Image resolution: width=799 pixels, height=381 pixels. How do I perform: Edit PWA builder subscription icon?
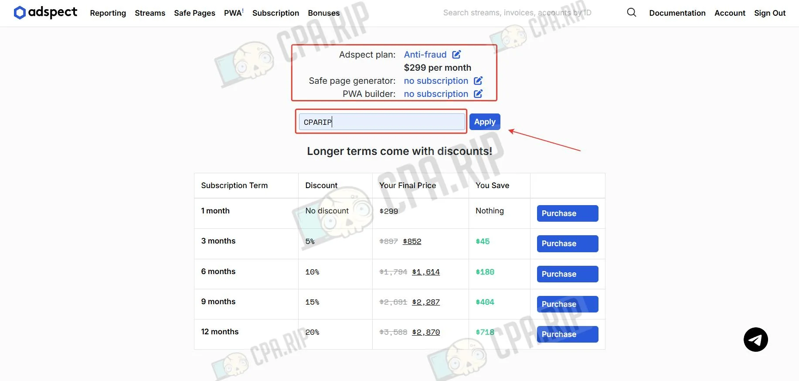(478, 94)
